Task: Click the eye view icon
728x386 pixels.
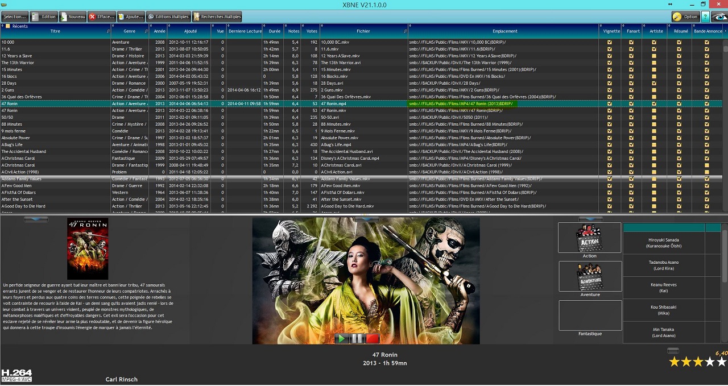Action: [x=719, y=16]
